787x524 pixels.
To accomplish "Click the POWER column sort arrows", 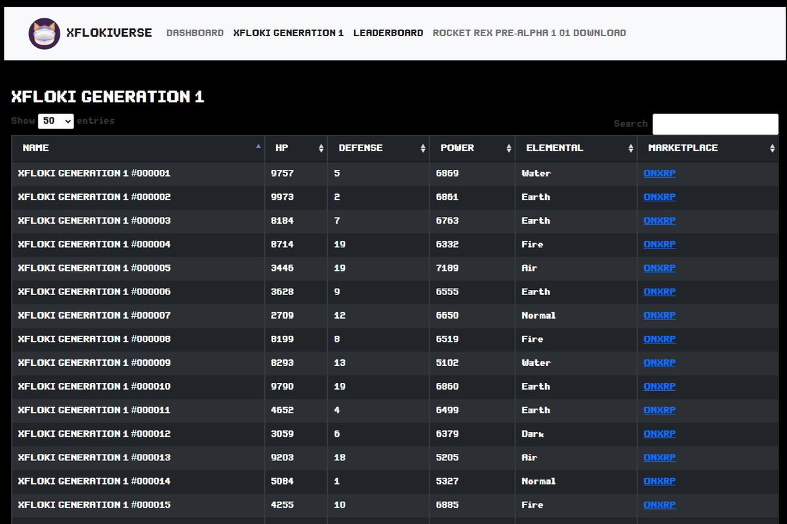I will [508, 148].
